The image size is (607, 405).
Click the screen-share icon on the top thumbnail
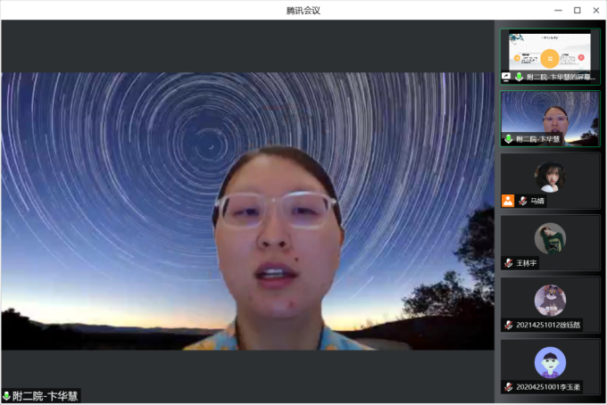pyautogui.click(x=506, y=78)
